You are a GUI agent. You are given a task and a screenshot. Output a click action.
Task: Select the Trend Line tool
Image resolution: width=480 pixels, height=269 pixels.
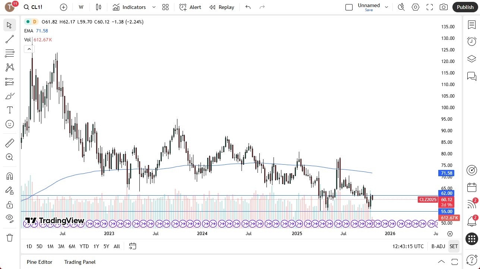point(9,39)
